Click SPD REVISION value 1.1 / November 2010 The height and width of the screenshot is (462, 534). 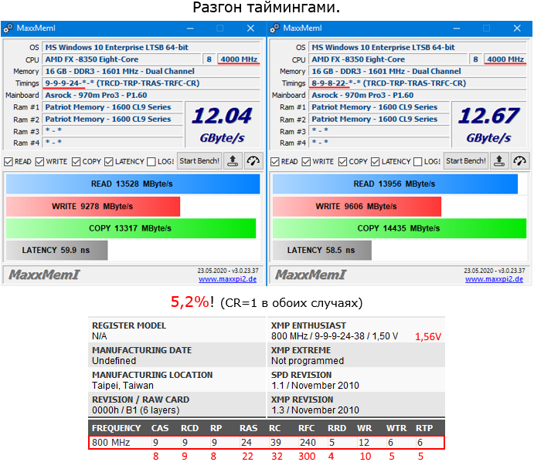(315, 386)
